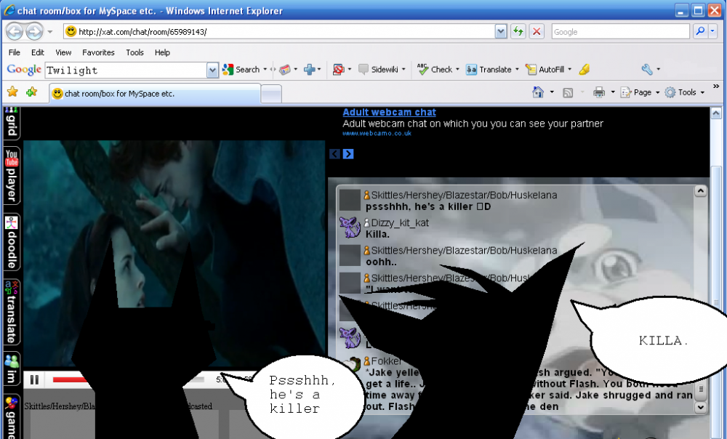
Task: Click the magnifier search button
Action: click(700, 31)
